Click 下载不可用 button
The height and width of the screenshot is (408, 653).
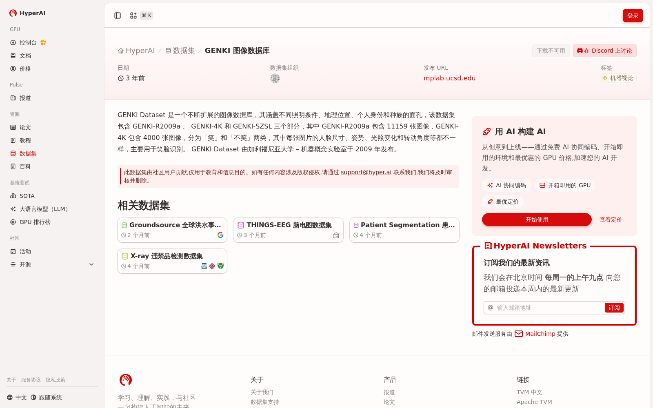[x=551, y=51]
